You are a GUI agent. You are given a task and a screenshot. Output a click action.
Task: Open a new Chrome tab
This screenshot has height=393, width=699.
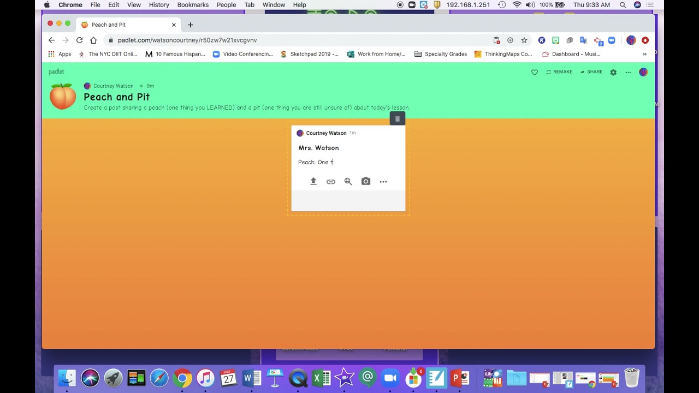[x=190, y=25]
